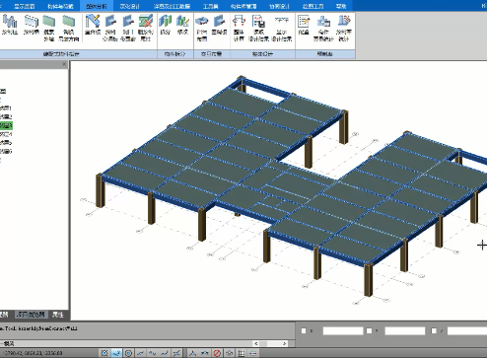Select the green highlighted floor item in tree
The width and height of the screenshot is (487, 358).
(6, 125)
